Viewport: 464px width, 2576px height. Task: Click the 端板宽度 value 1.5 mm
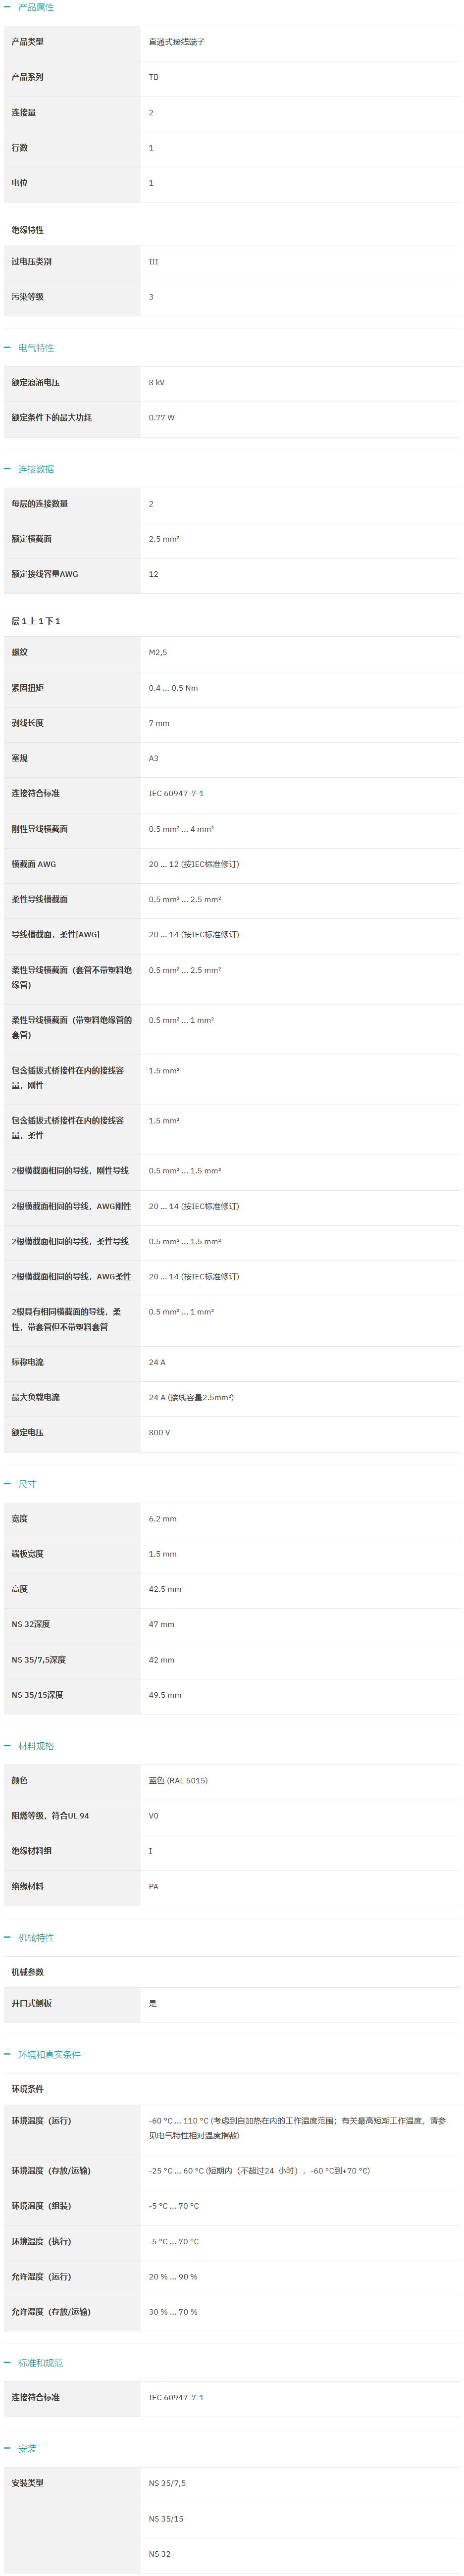[163, 1554]
